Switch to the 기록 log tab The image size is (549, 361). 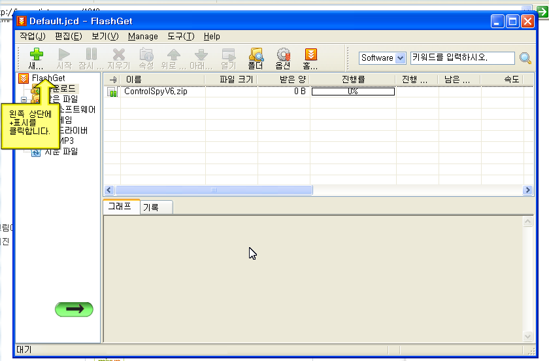coord(152,207)
